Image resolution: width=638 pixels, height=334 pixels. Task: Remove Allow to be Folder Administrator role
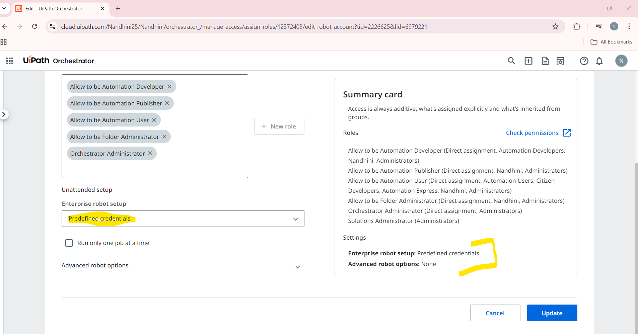tap(164, 137)
